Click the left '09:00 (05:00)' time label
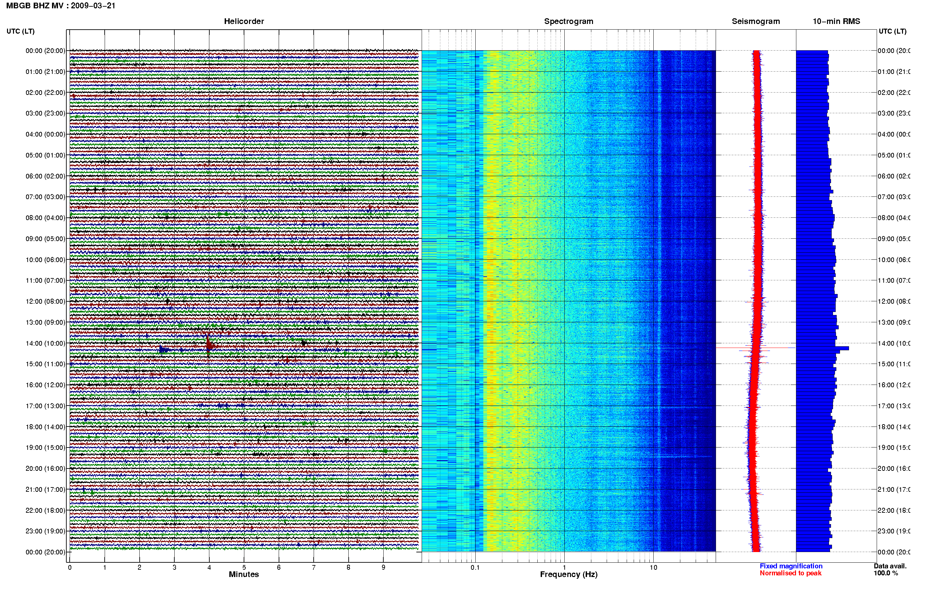The height and width of the screenshot is (592, 948). [x=45, y=238]
